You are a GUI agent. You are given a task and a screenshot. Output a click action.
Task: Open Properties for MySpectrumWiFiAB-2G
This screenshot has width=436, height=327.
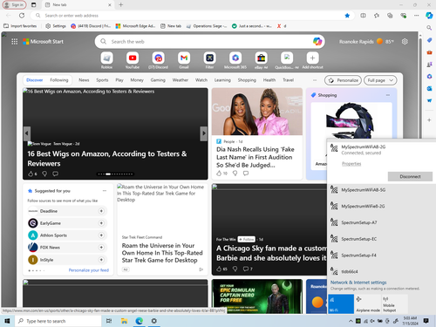pyautogui.click(x=351, y=164)
